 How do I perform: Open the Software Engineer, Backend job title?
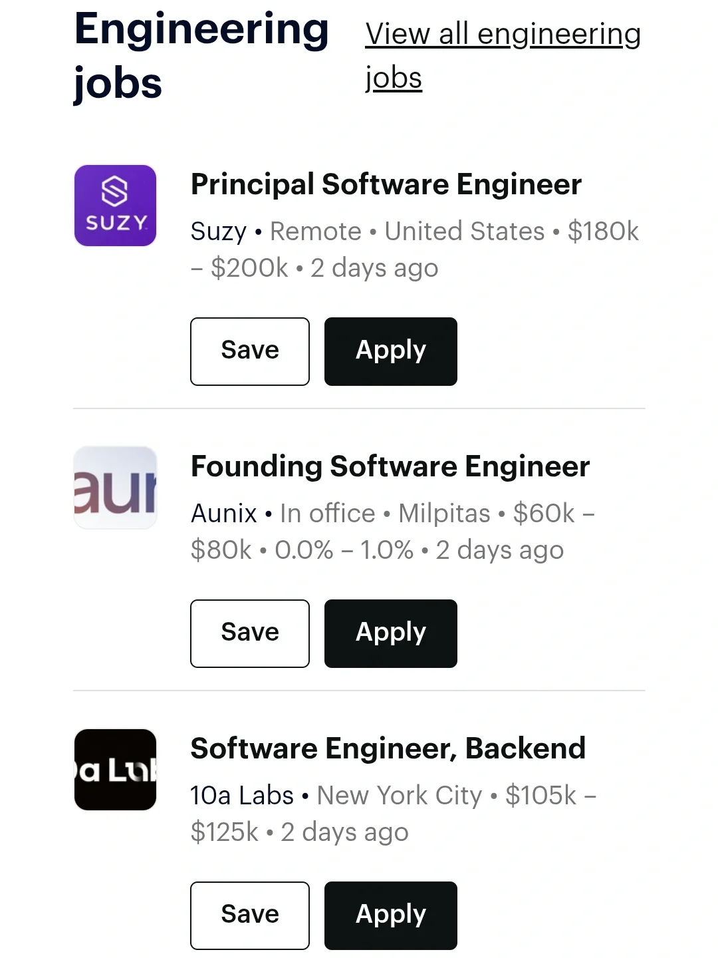pos(388,748)
